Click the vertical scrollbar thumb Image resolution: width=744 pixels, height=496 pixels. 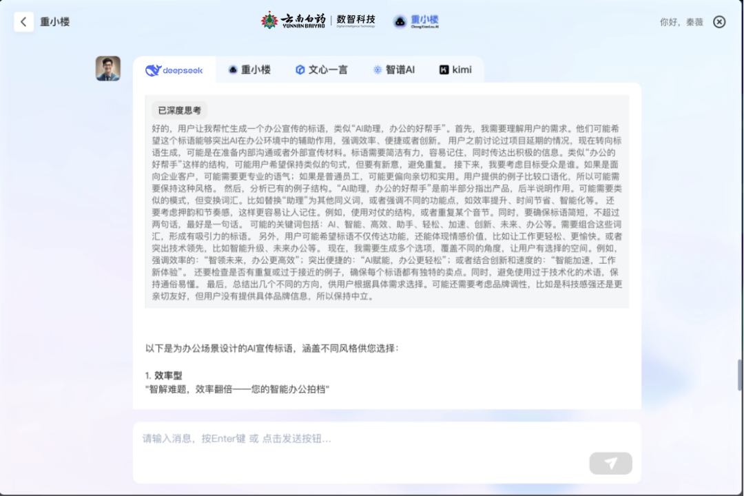click(741, 374)
